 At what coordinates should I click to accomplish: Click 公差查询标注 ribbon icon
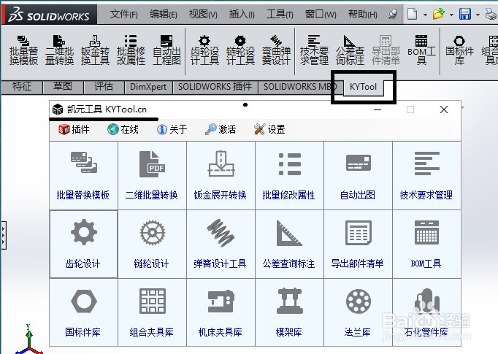(x=350, y=50)
